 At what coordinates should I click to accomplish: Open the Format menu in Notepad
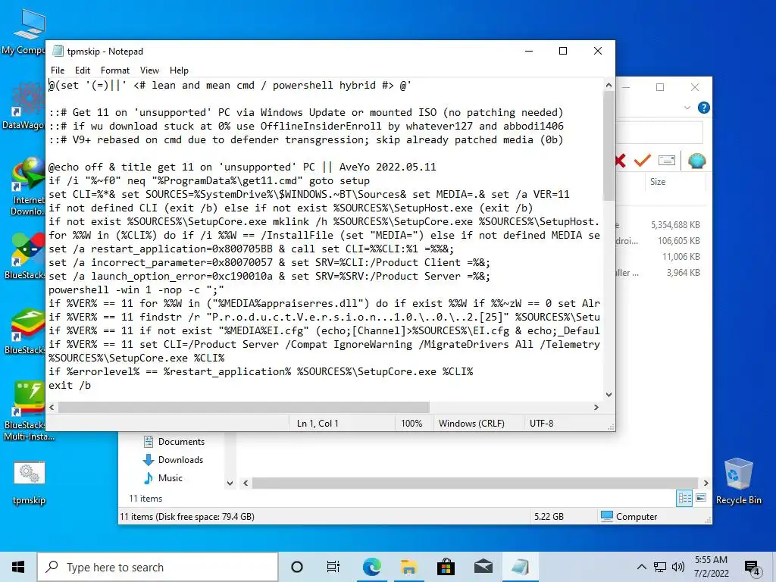coord(115,70)
